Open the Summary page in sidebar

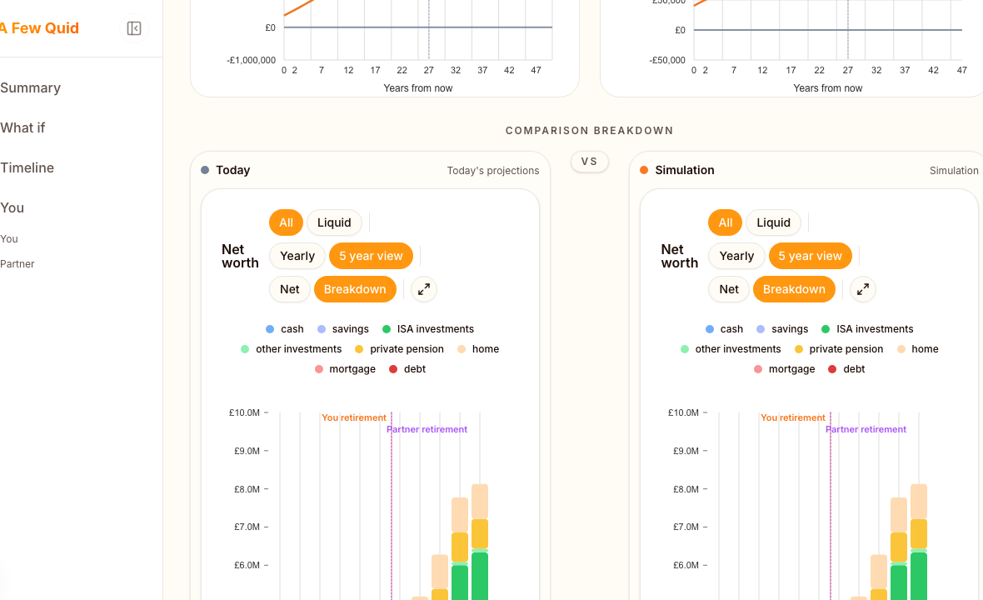(x=31, y=87)
